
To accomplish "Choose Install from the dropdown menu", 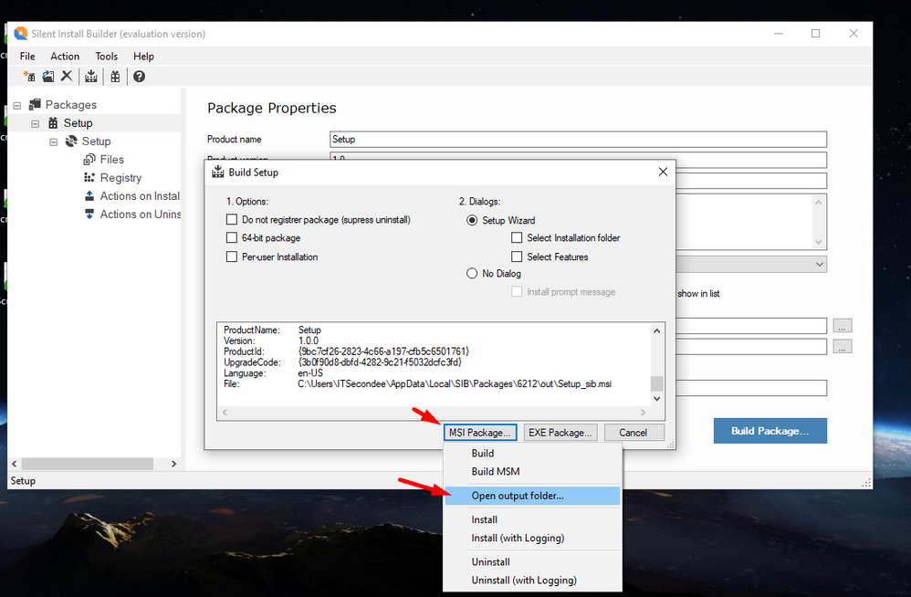I will pyautogui.click(x=533, y=519).
